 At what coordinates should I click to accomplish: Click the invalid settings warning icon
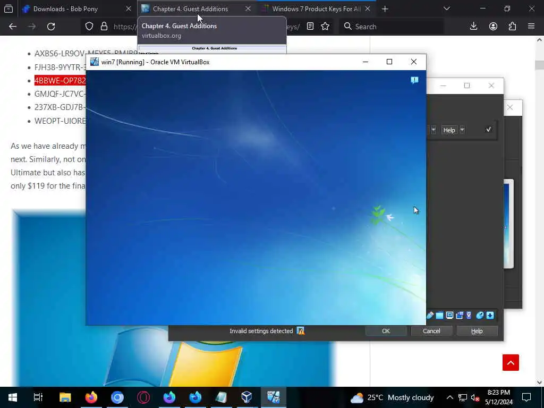pos(301,331)
